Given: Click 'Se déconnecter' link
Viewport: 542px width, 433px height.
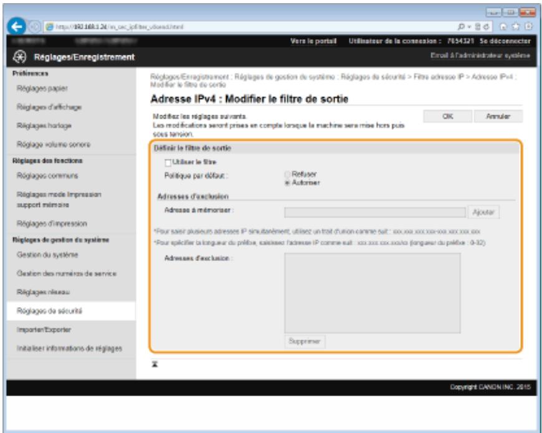Looking at the screenshot, I should pyautogui.click(x=505, y=41).
